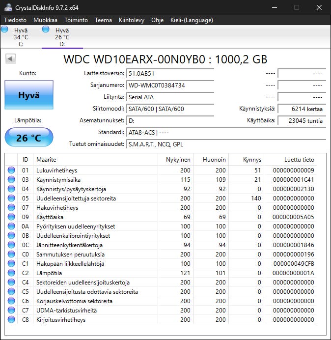Viewport: 331px width, 340px height.
Task: Click status orb for Uudelleensijoitettuja sektoreita
Action: (x=11, y=198)
